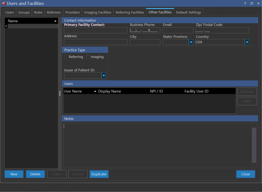Click the User Name column sort arrow
The height and width of the screenshot is (192, 262).
click(95, 91)
